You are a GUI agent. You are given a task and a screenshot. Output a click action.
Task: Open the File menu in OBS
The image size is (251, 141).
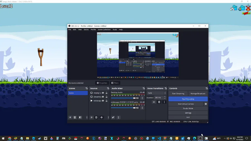(x=70, y=30)
